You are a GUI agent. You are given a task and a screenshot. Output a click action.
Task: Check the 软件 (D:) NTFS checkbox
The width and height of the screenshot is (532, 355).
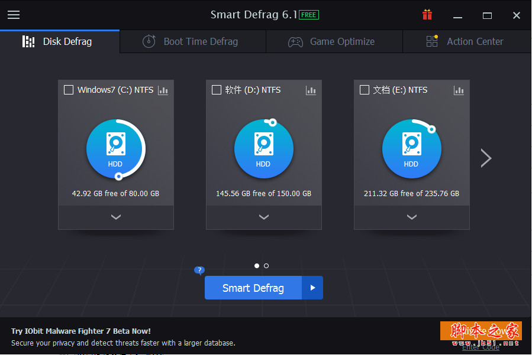click(217, 90)
